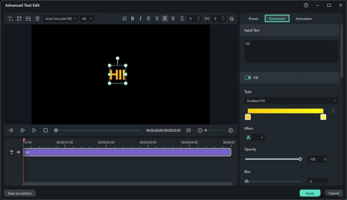The height and width of the screenshot is (200, 347).
Task: Click the Apply button
Action: tap(310, 193)
